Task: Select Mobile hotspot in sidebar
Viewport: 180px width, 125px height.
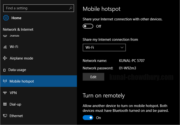Action: 39,81
